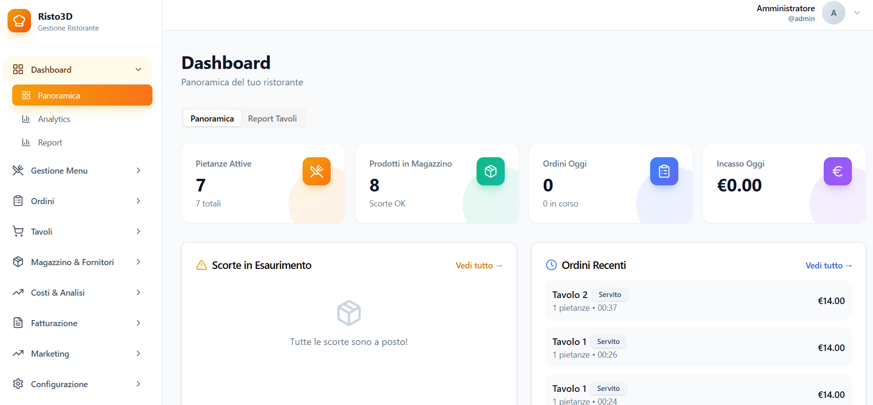
Task: Click the Marketing trend arrow icon
Action: (x=18, y=353)
